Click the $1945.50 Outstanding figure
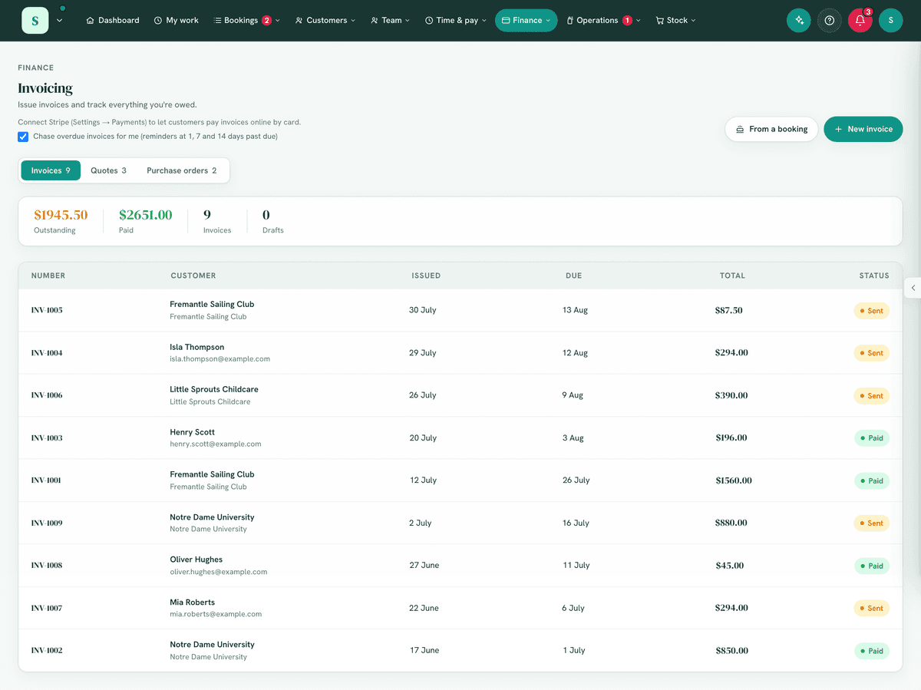The width and height of the screenshot is (921, 690). [61, 215]
